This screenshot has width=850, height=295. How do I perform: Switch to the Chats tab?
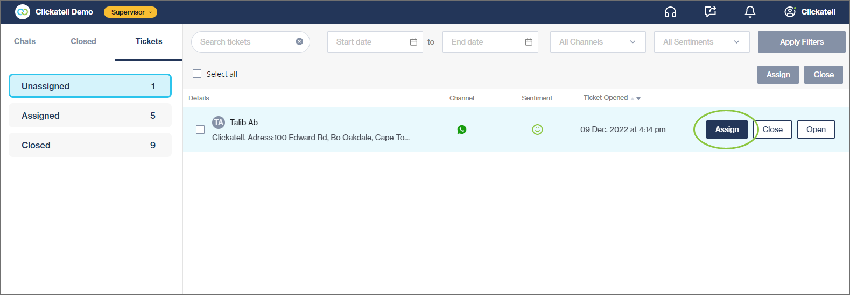pyautogui.click(x=25, y=41)
